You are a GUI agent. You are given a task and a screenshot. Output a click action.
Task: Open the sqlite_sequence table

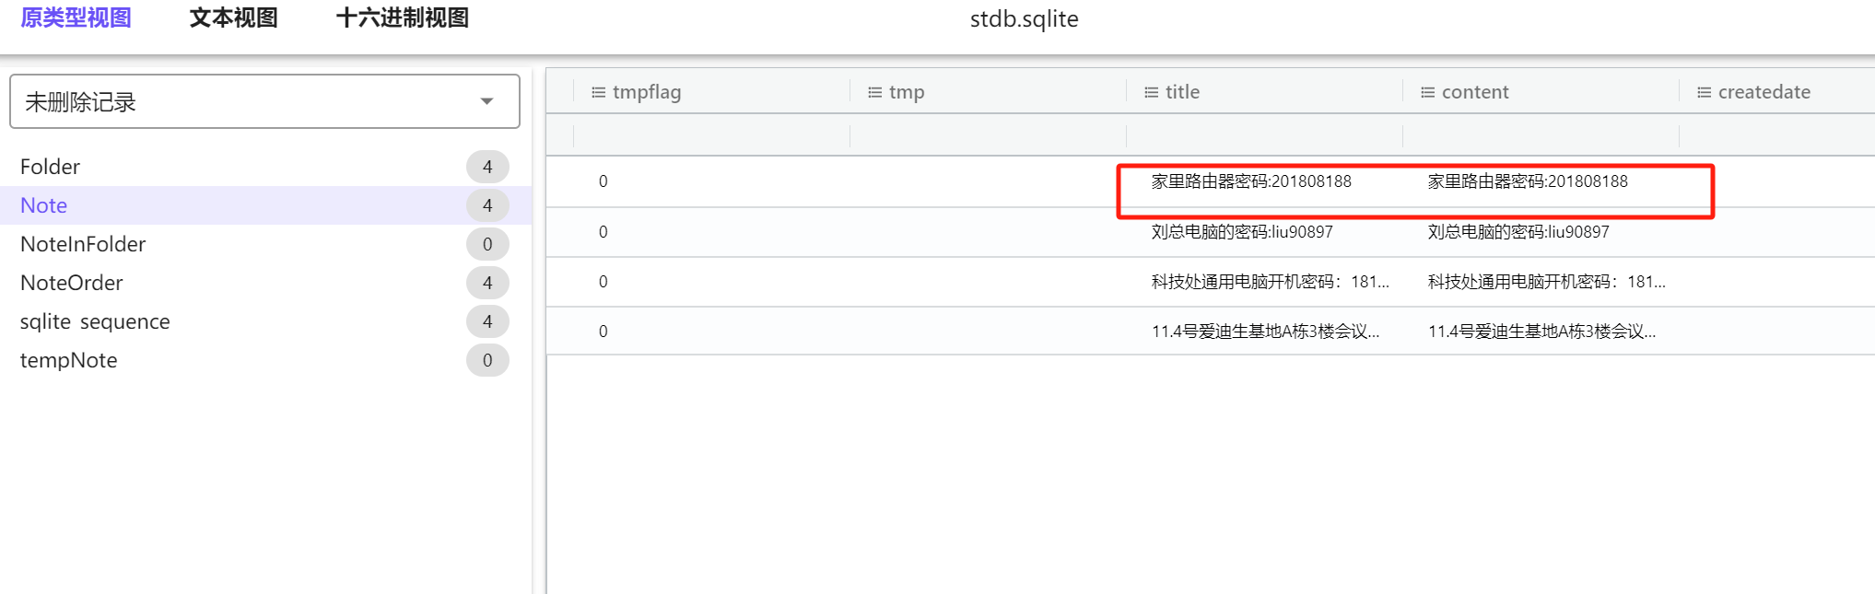[95, 321]
